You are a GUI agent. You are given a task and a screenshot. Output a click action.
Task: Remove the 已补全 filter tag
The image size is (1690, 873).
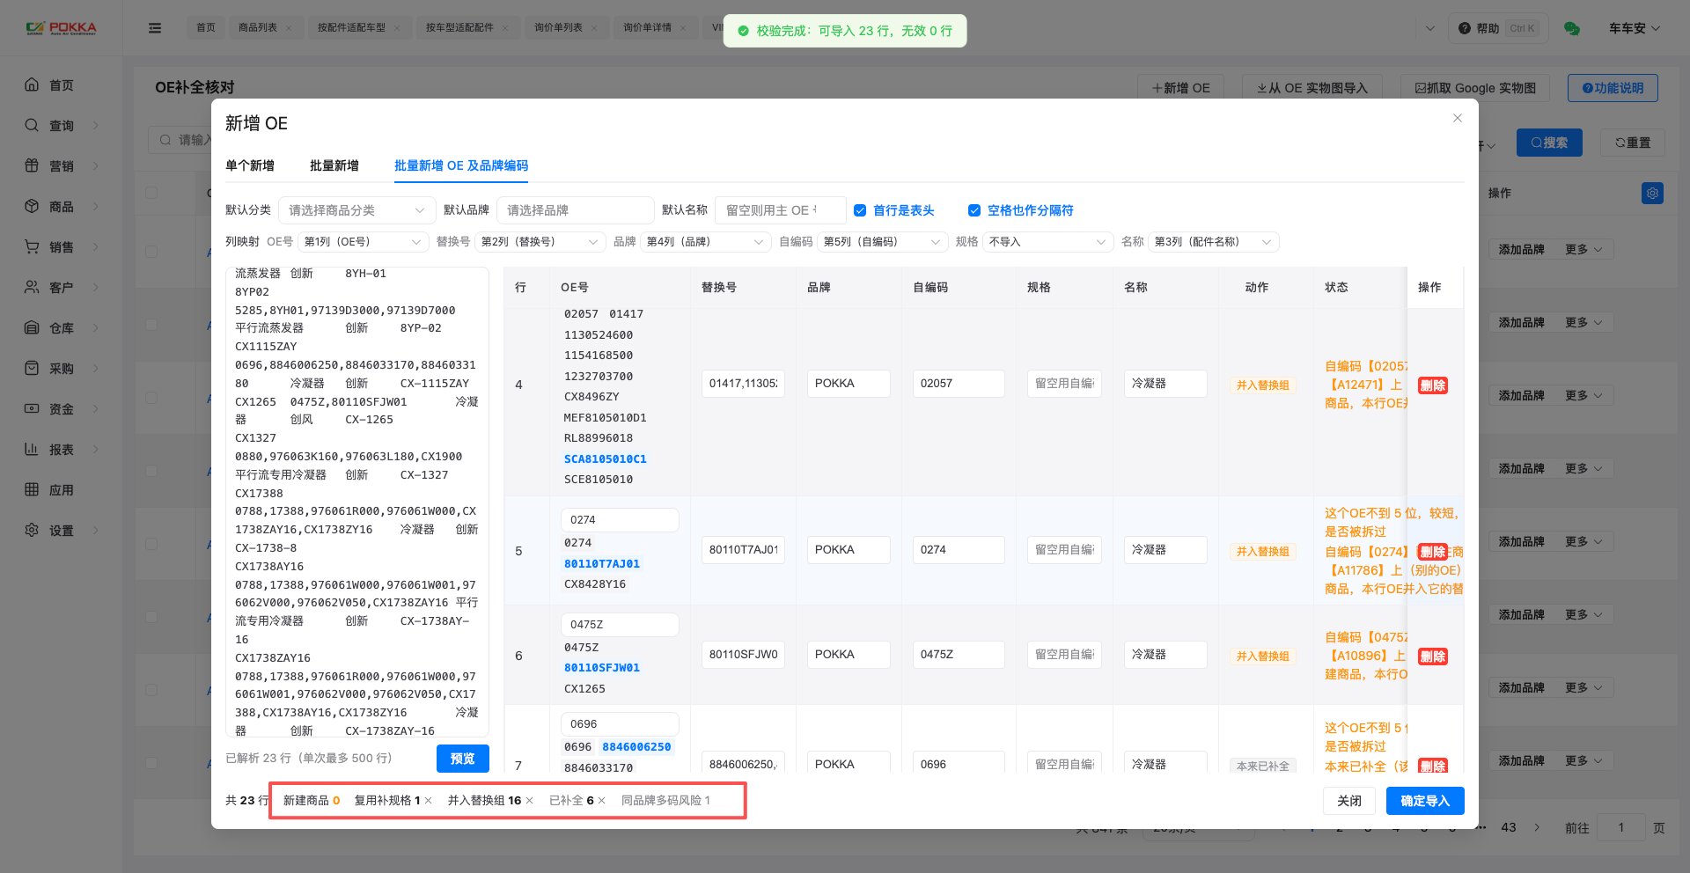(x=602, y=801)
